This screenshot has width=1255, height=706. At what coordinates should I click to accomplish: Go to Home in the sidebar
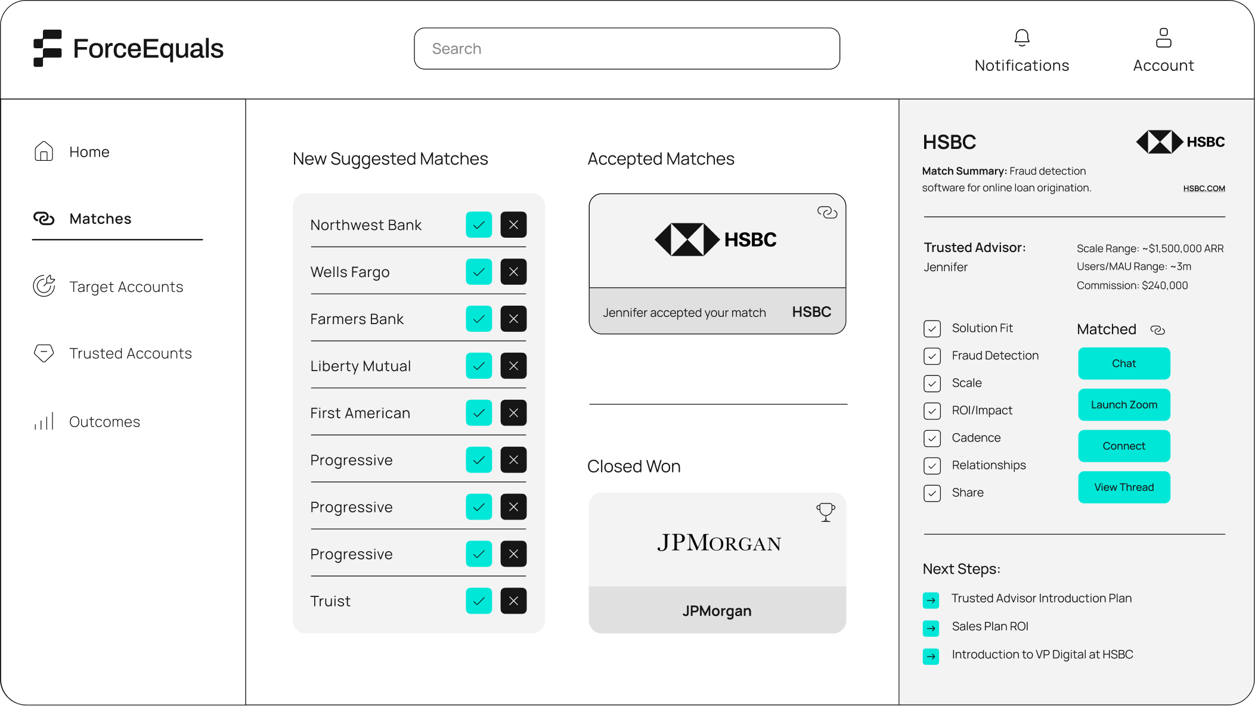pyautogui.click(x=89, y=152)
